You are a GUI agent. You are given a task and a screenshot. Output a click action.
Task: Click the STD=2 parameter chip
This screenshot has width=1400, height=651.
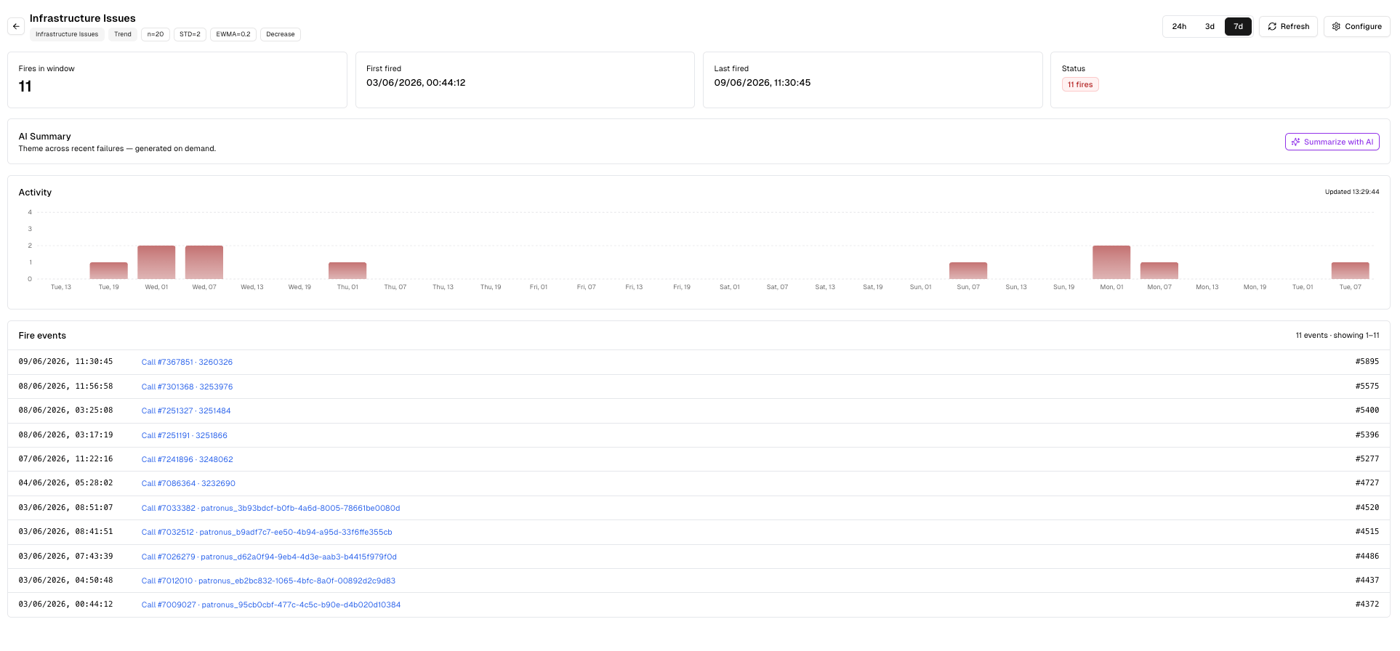190,34
